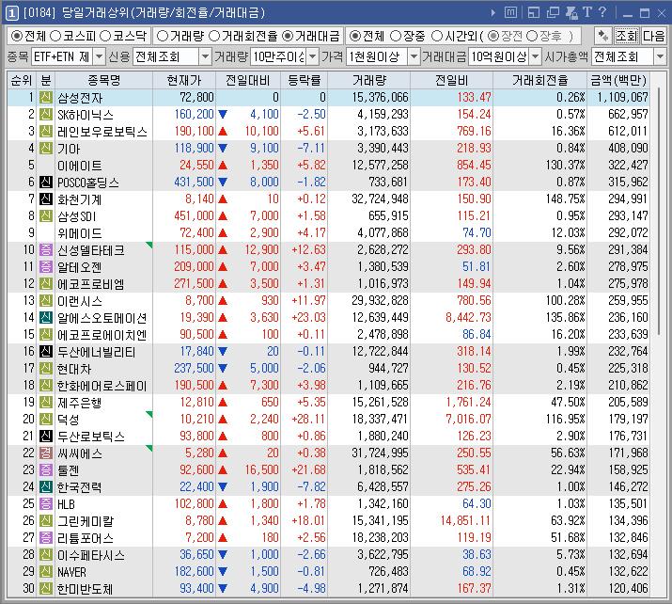Click the down arrow on 기아 row
This screenshot has width=672, height=604.
click(x=223, y=148)
